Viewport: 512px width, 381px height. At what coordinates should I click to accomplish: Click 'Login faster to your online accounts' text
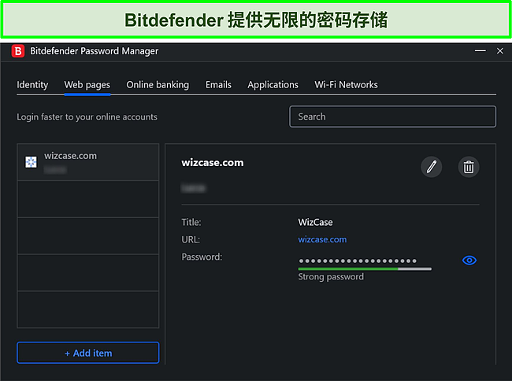[x=87, y=117]
